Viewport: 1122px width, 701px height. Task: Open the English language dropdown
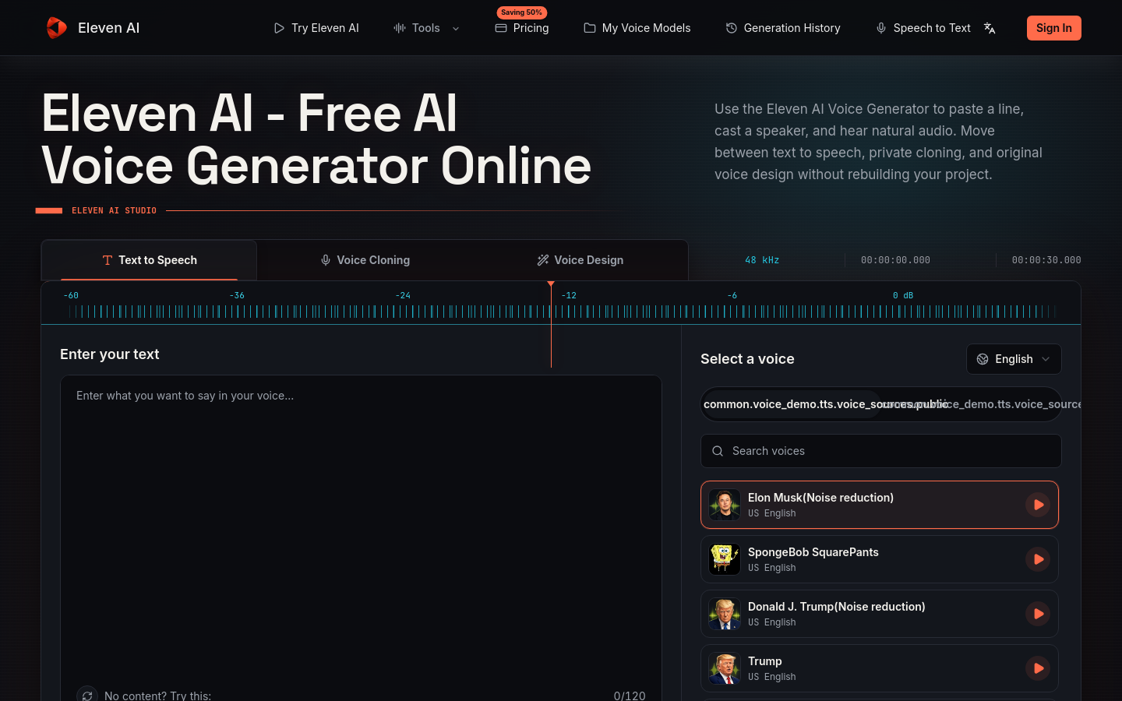pos(1014,359)
